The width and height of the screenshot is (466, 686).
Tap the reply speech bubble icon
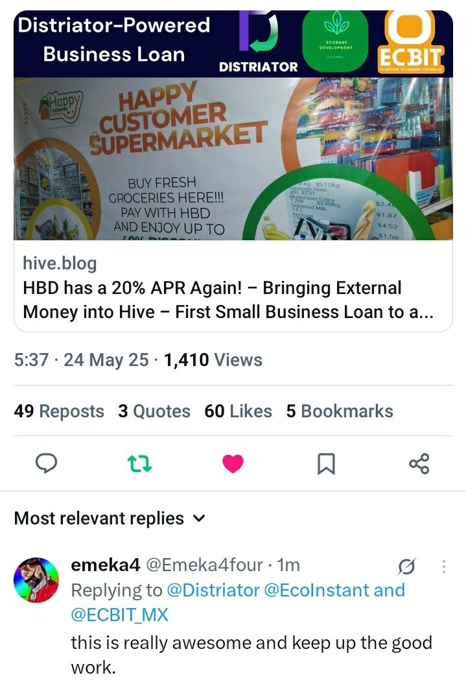tap(46, 463)
